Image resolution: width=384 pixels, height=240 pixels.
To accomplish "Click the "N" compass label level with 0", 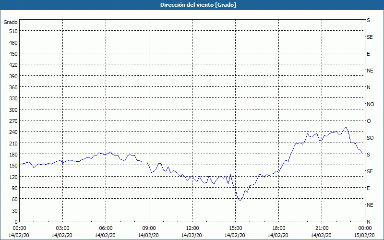I will pos(368,222).
